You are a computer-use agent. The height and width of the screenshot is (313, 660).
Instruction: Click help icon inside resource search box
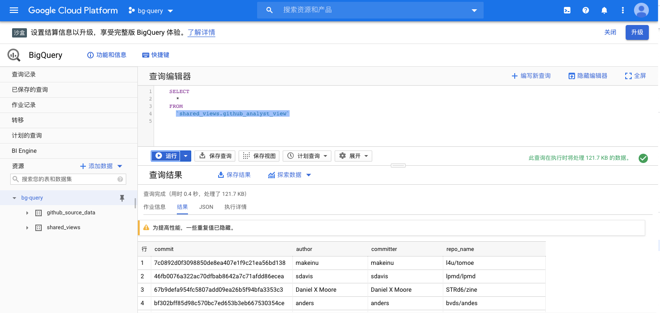coord(120,179)
